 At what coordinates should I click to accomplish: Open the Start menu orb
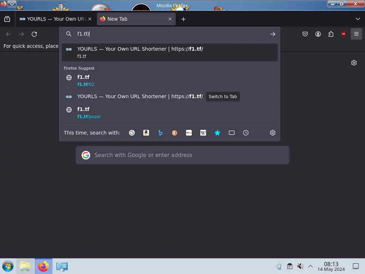tap(8, 266)
